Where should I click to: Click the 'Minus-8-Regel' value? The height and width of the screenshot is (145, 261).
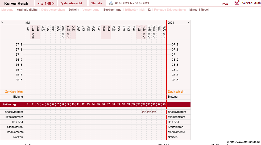(199, 10)
